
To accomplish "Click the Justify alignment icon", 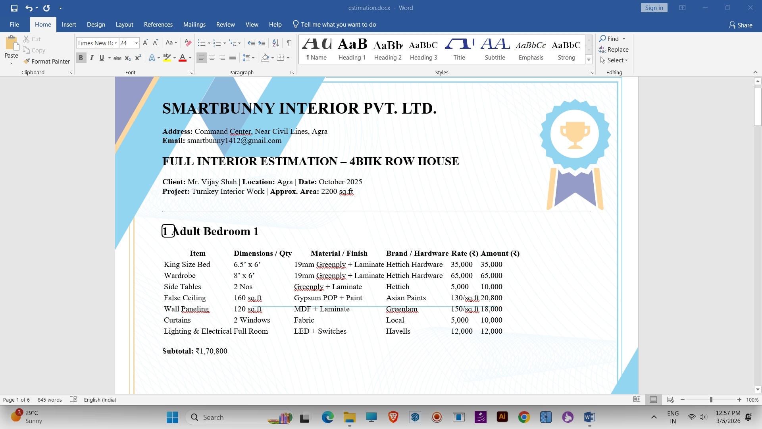I will click(233, 58).
